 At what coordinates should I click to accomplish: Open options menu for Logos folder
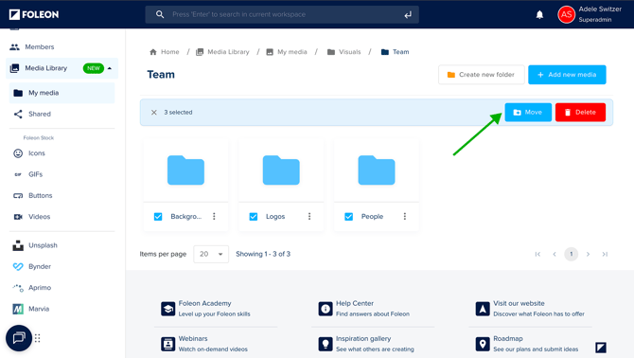309,217
